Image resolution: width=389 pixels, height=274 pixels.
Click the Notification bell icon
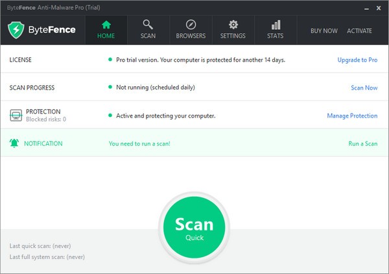tap(14, 143)
